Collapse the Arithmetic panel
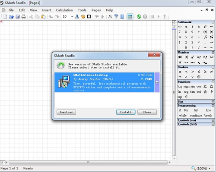Viewport: 216px width, 172px height. point(213,22)
